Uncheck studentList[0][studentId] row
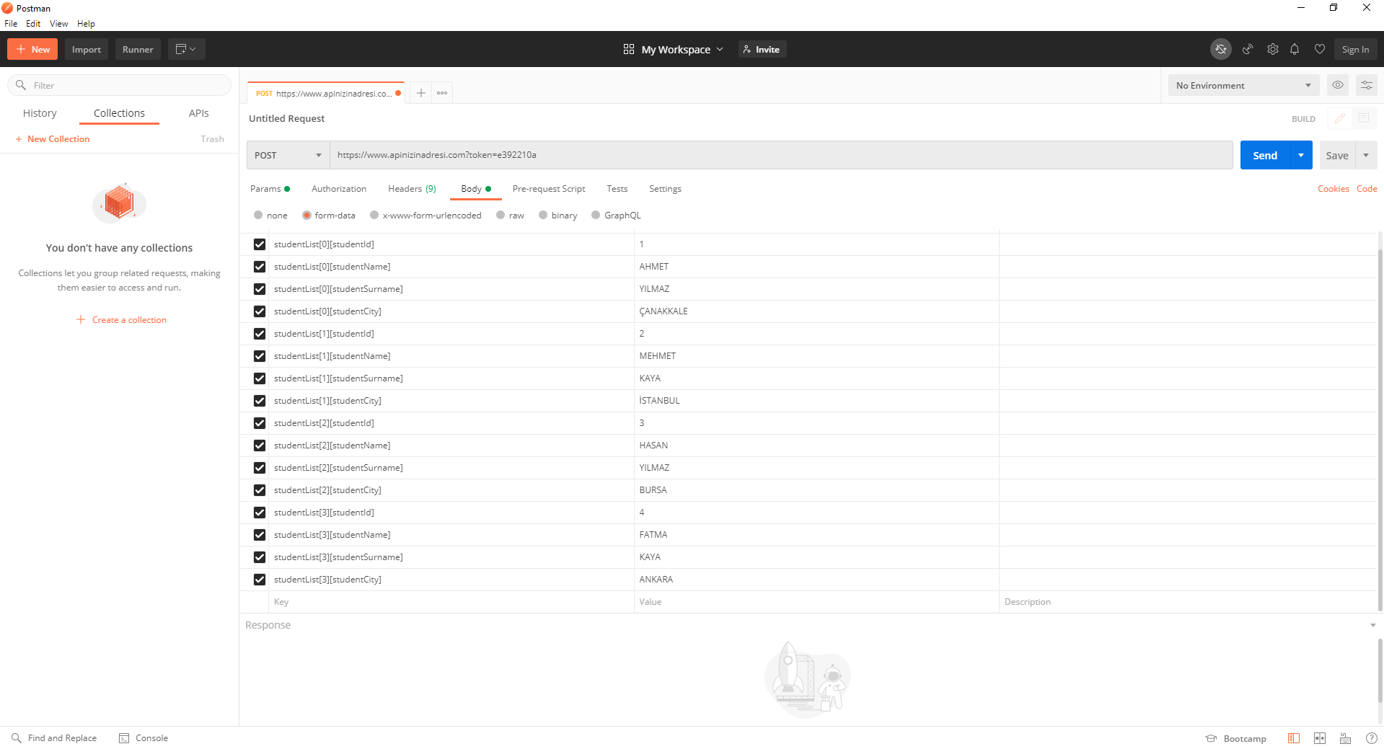This screenshot has width=1384, height=749. pyautogui.click(x=260, y=244)
